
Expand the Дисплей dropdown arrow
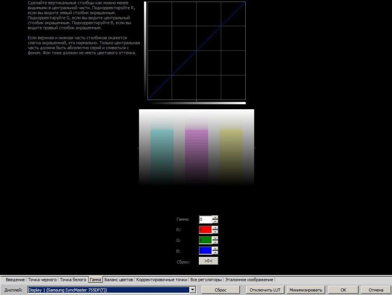tap(193, 290)
